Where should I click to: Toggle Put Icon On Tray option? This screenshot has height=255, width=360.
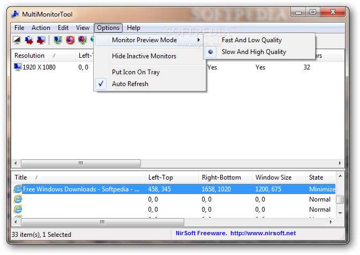click(x=150, y=72)
